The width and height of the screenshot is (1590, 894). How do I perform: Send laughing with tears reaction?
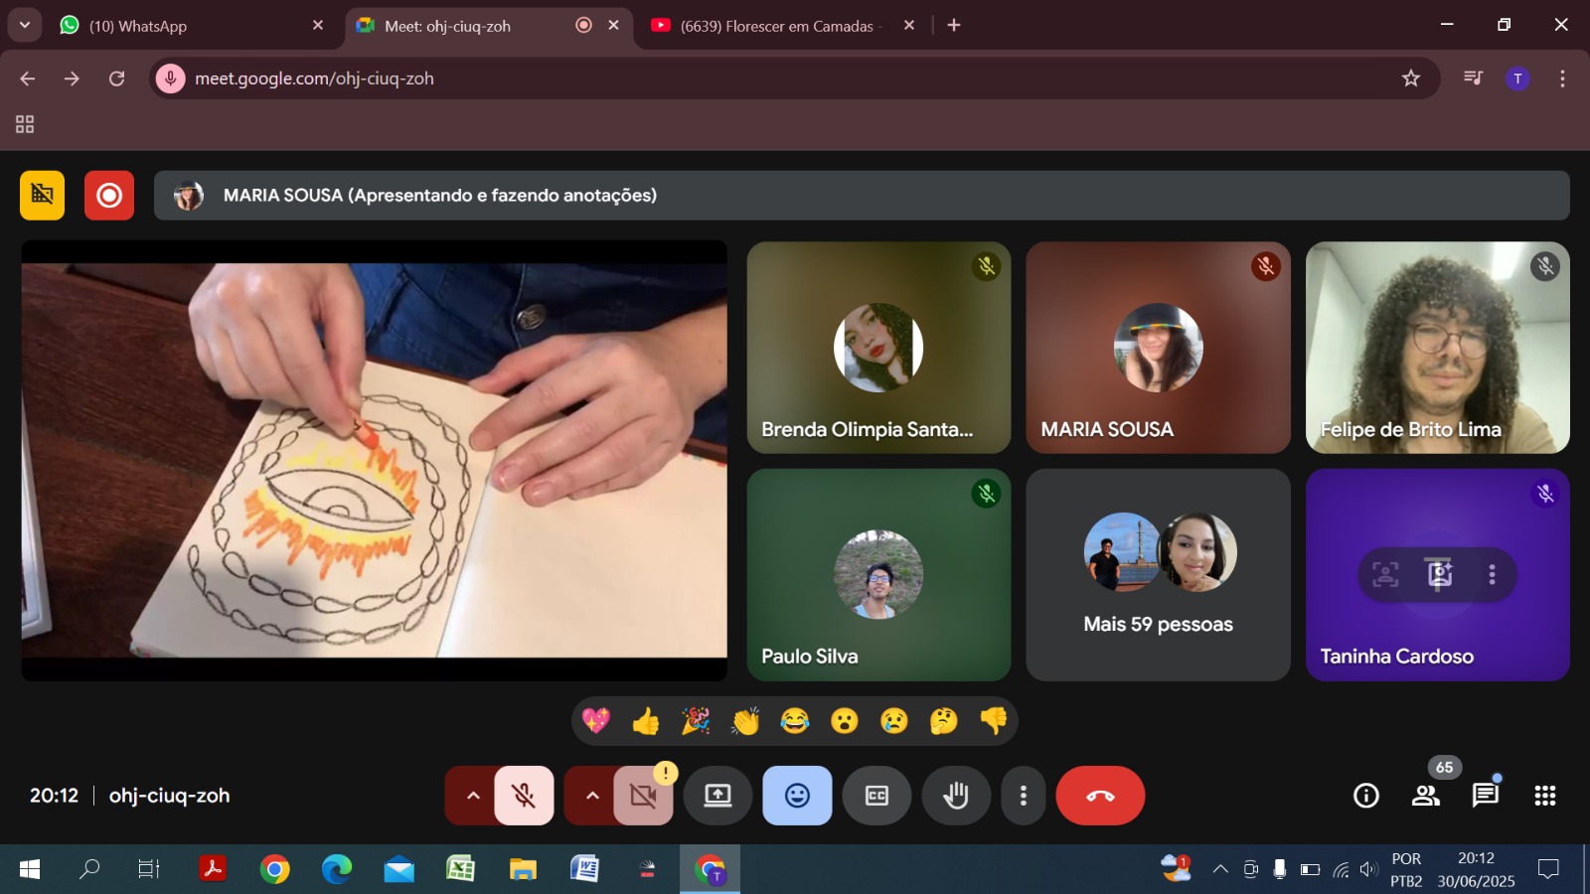click(795, 721)
